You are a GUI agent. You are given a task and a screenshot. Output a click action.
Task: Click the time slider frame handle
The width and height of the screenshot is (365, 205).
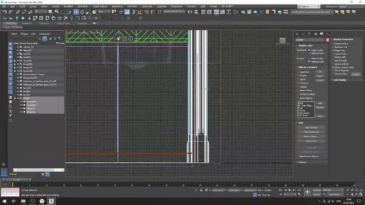coord(17,179)
